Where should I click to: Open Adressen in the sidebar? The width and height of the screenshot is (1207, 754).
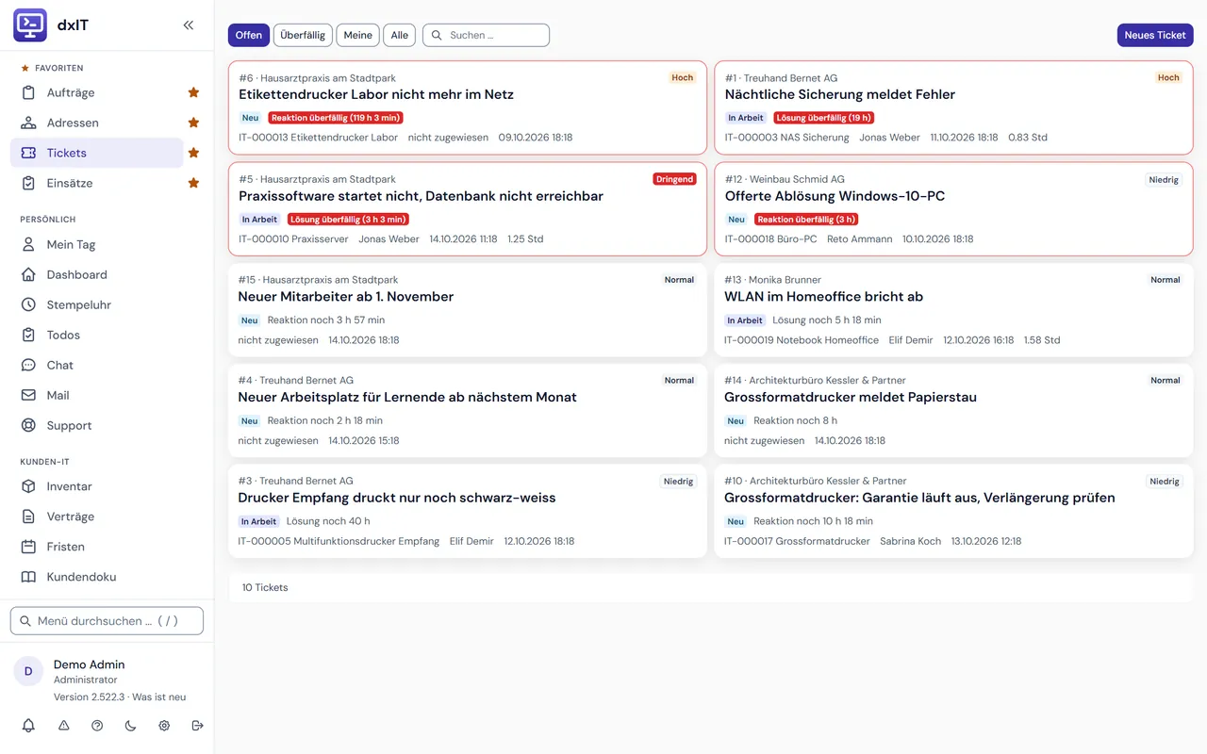point(97,123)
